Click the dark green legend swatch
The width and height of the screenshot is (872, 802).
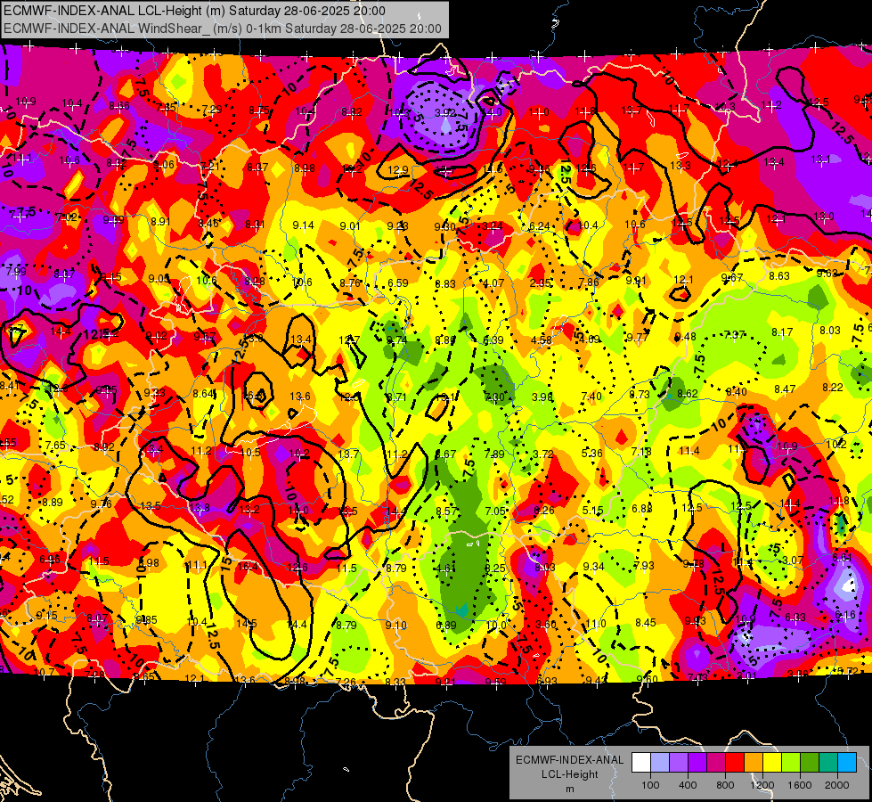810,763
